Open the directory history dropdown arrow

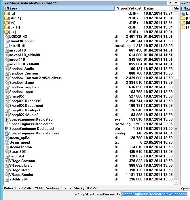pyautogui.click(x=176, y=3)
